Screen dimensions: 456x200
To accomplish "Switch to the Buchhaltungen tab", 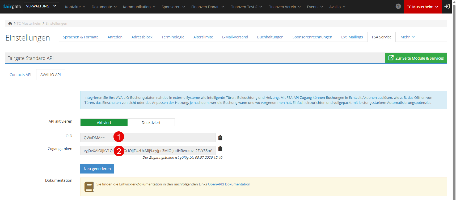I will [270, 37].
